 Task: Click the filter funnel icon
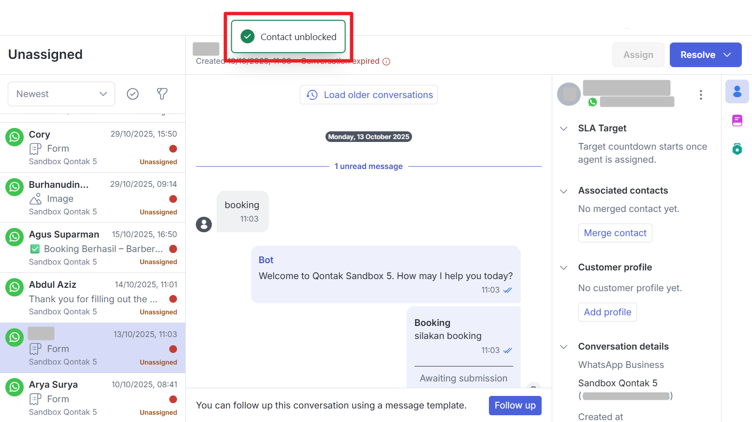pyautogui.click(x=162, y=94)
